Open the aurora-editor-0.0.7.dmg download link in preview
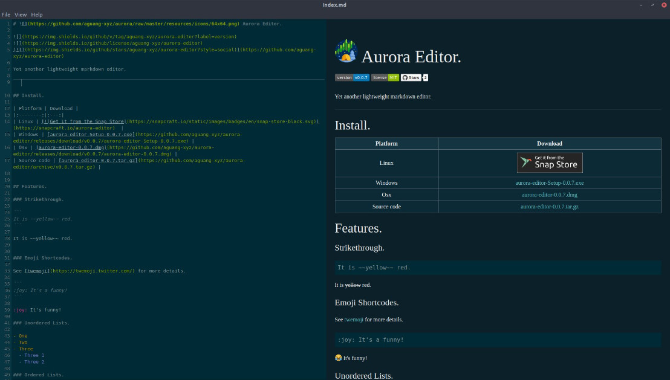The image size is (670, 380). pos(550,195)
